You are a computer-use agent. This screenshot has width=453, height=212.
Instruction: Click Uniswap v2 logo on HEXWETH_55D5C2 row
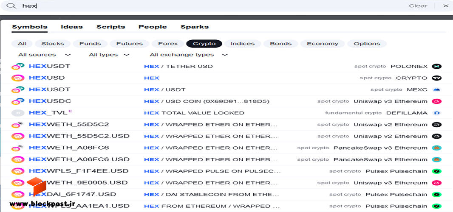(x=437, y=125)
